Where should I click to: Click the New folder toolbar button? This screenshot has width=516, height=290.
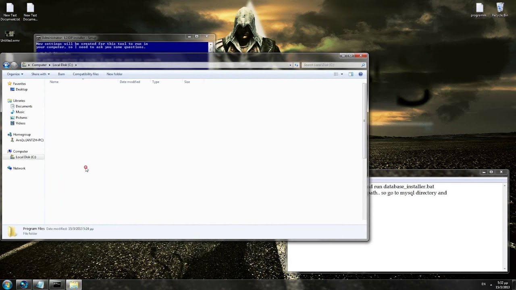[x=114, y=74]
